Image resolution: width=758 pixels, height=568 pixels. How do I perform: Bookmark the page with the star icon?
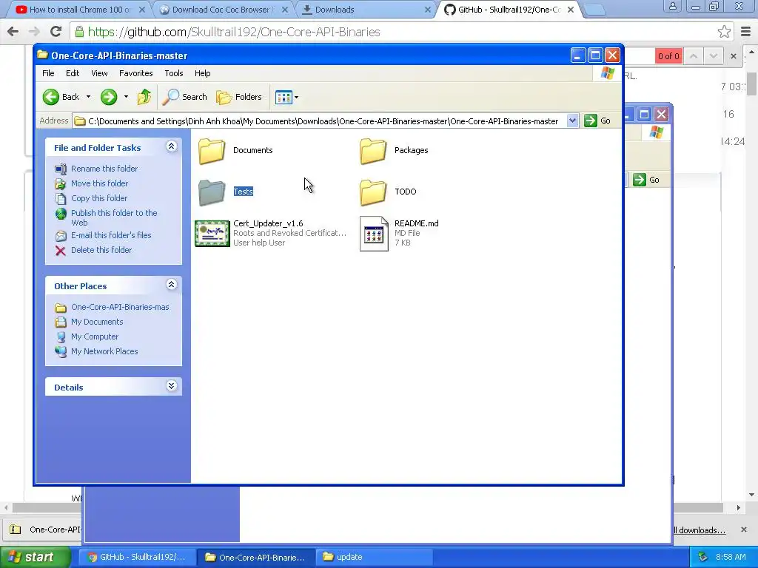[724, 32]
